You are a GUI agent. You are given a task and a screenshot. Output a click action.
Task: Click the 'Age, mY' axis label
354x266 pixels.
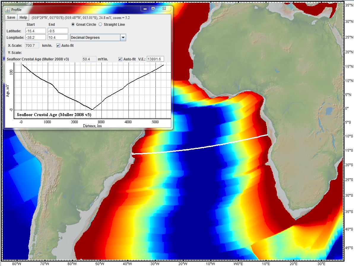point(8,91)
